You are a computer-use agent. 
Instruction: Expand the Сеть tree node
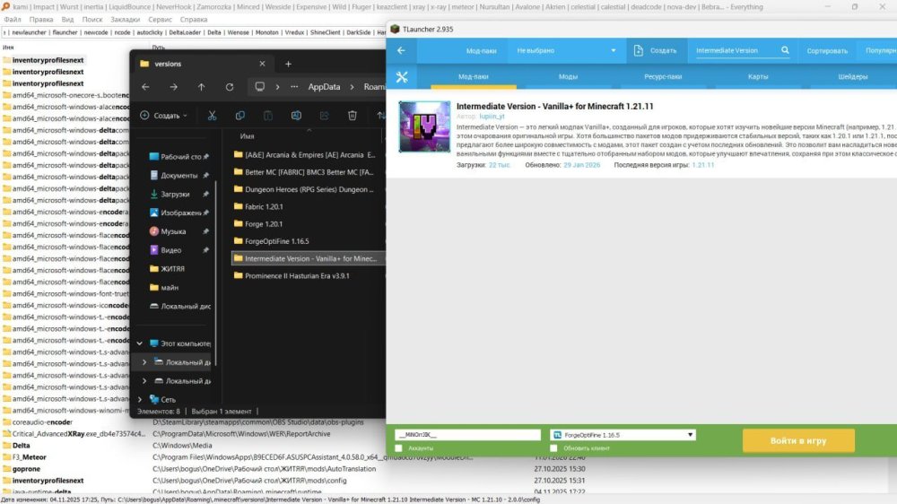140,399
